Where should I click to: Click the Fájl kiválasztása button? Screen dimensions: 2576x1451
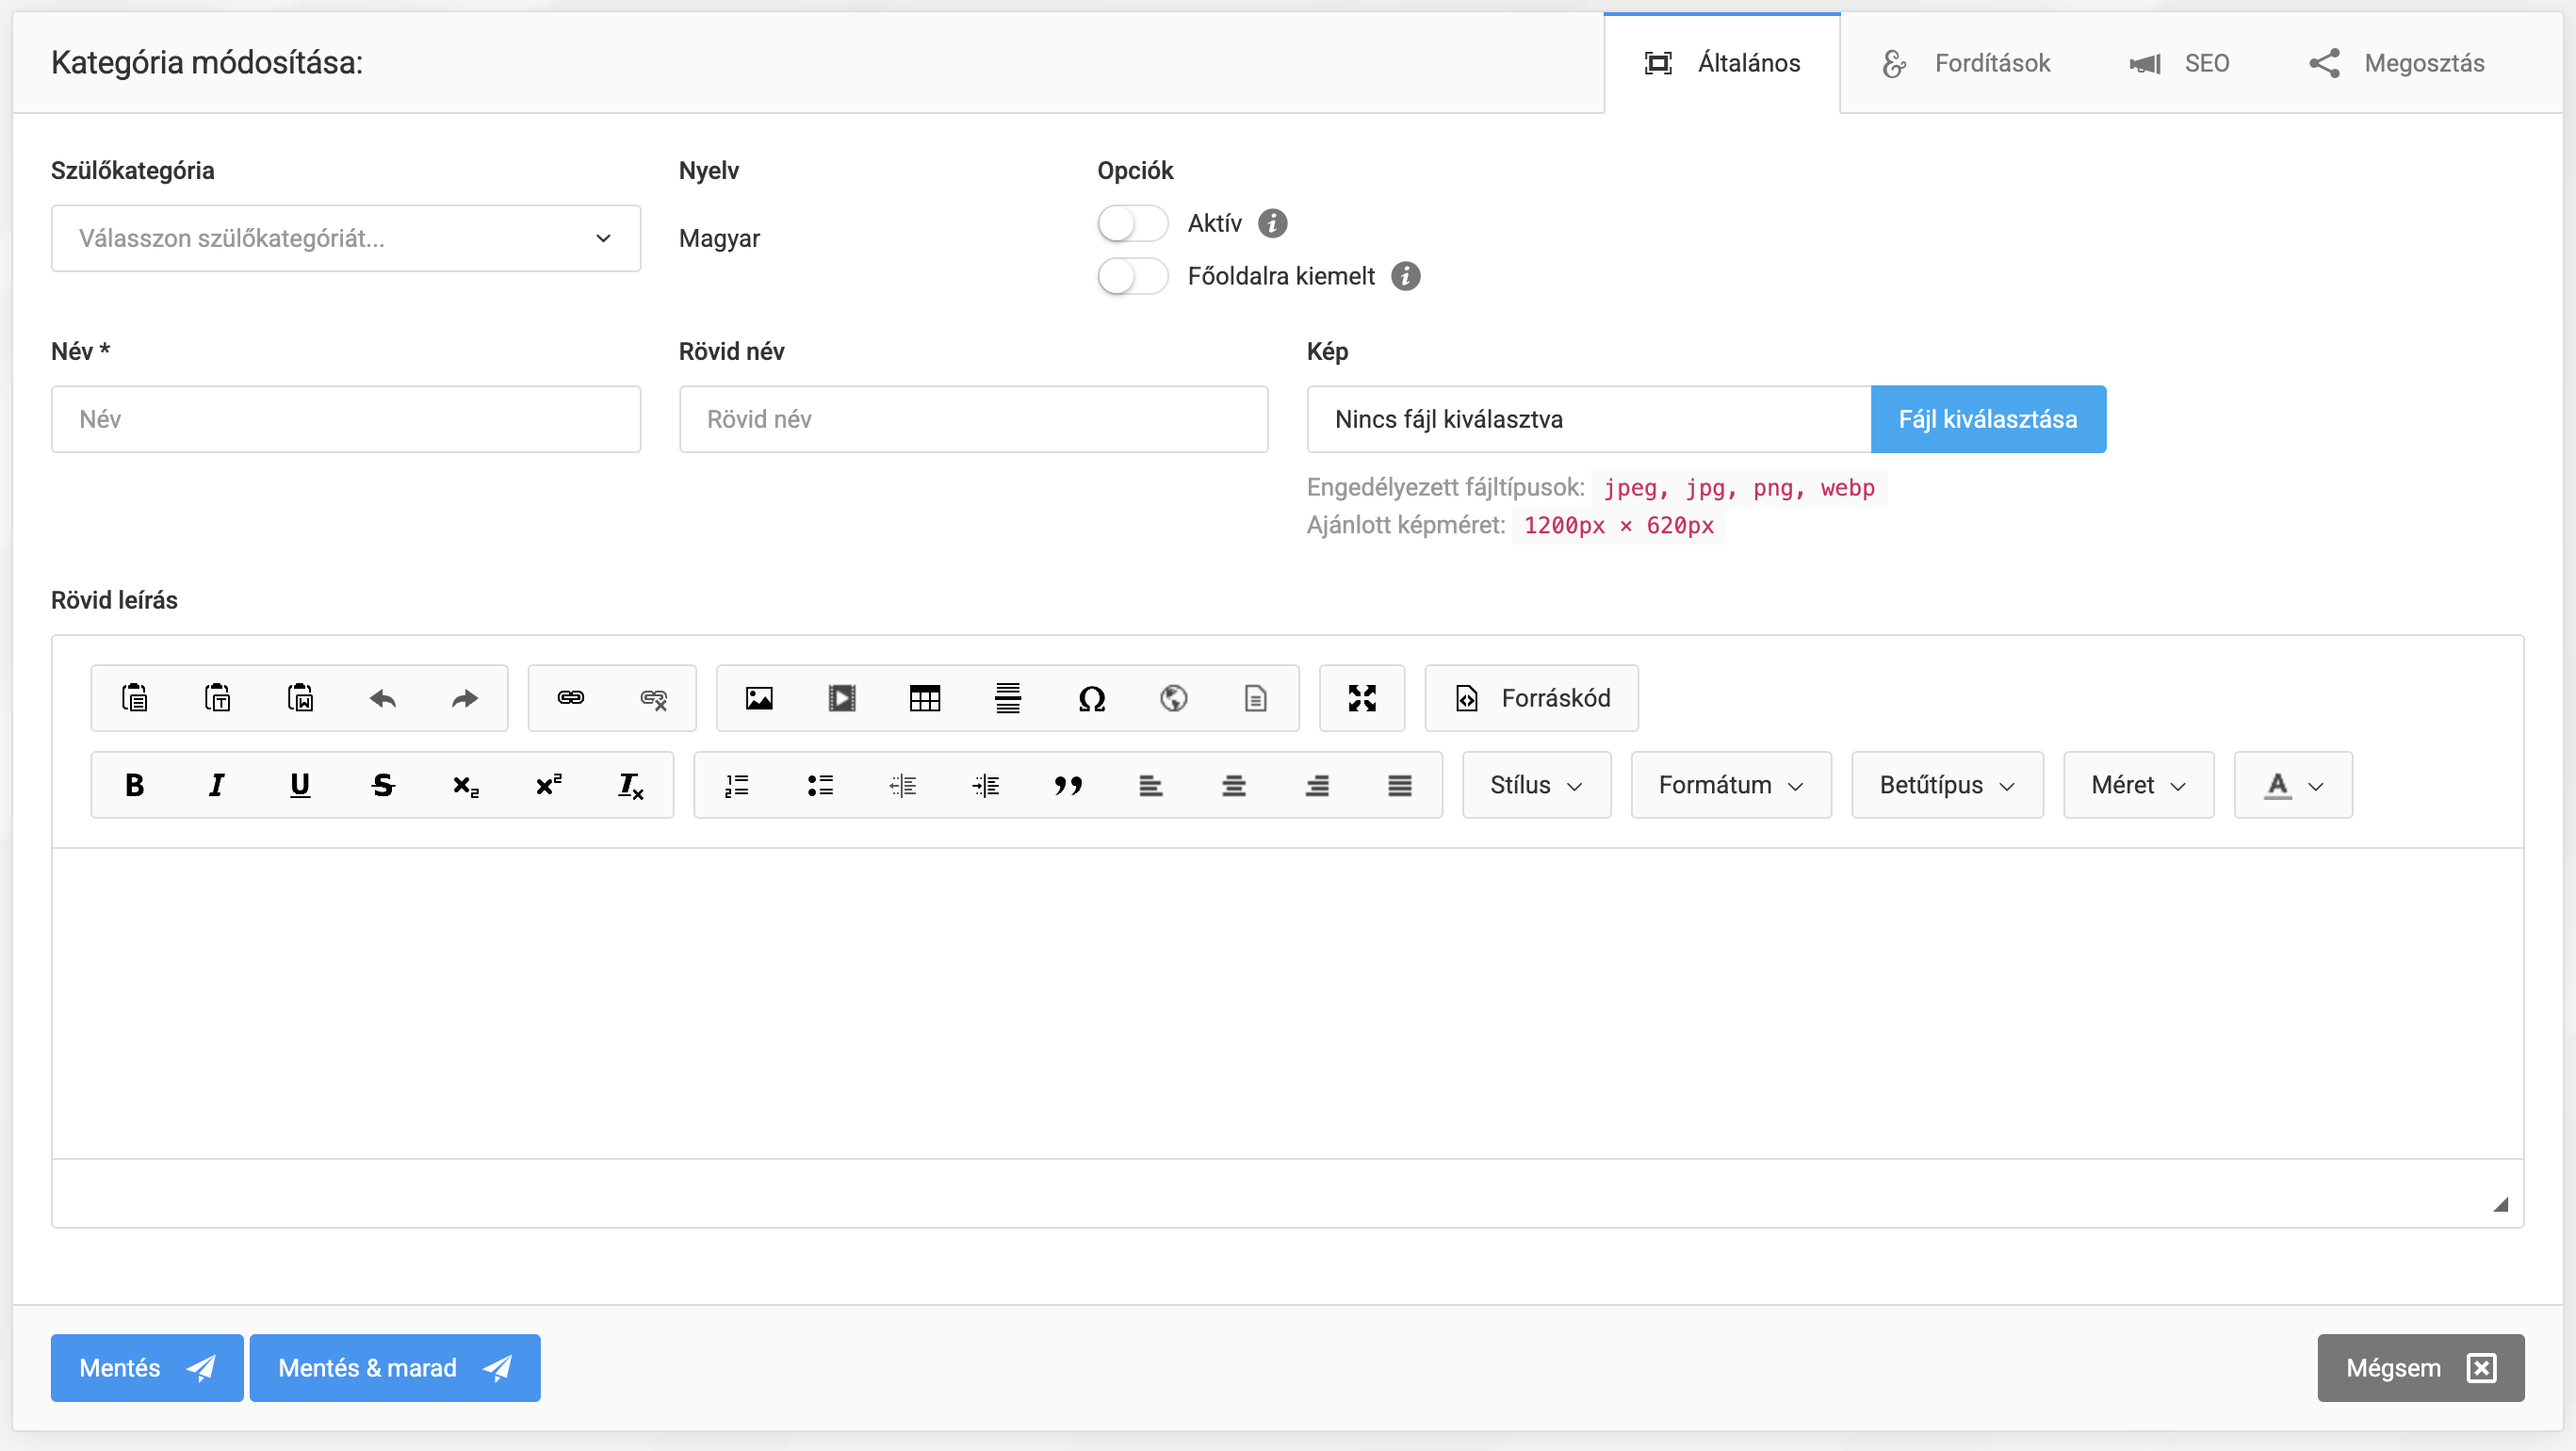(1987, 419)
